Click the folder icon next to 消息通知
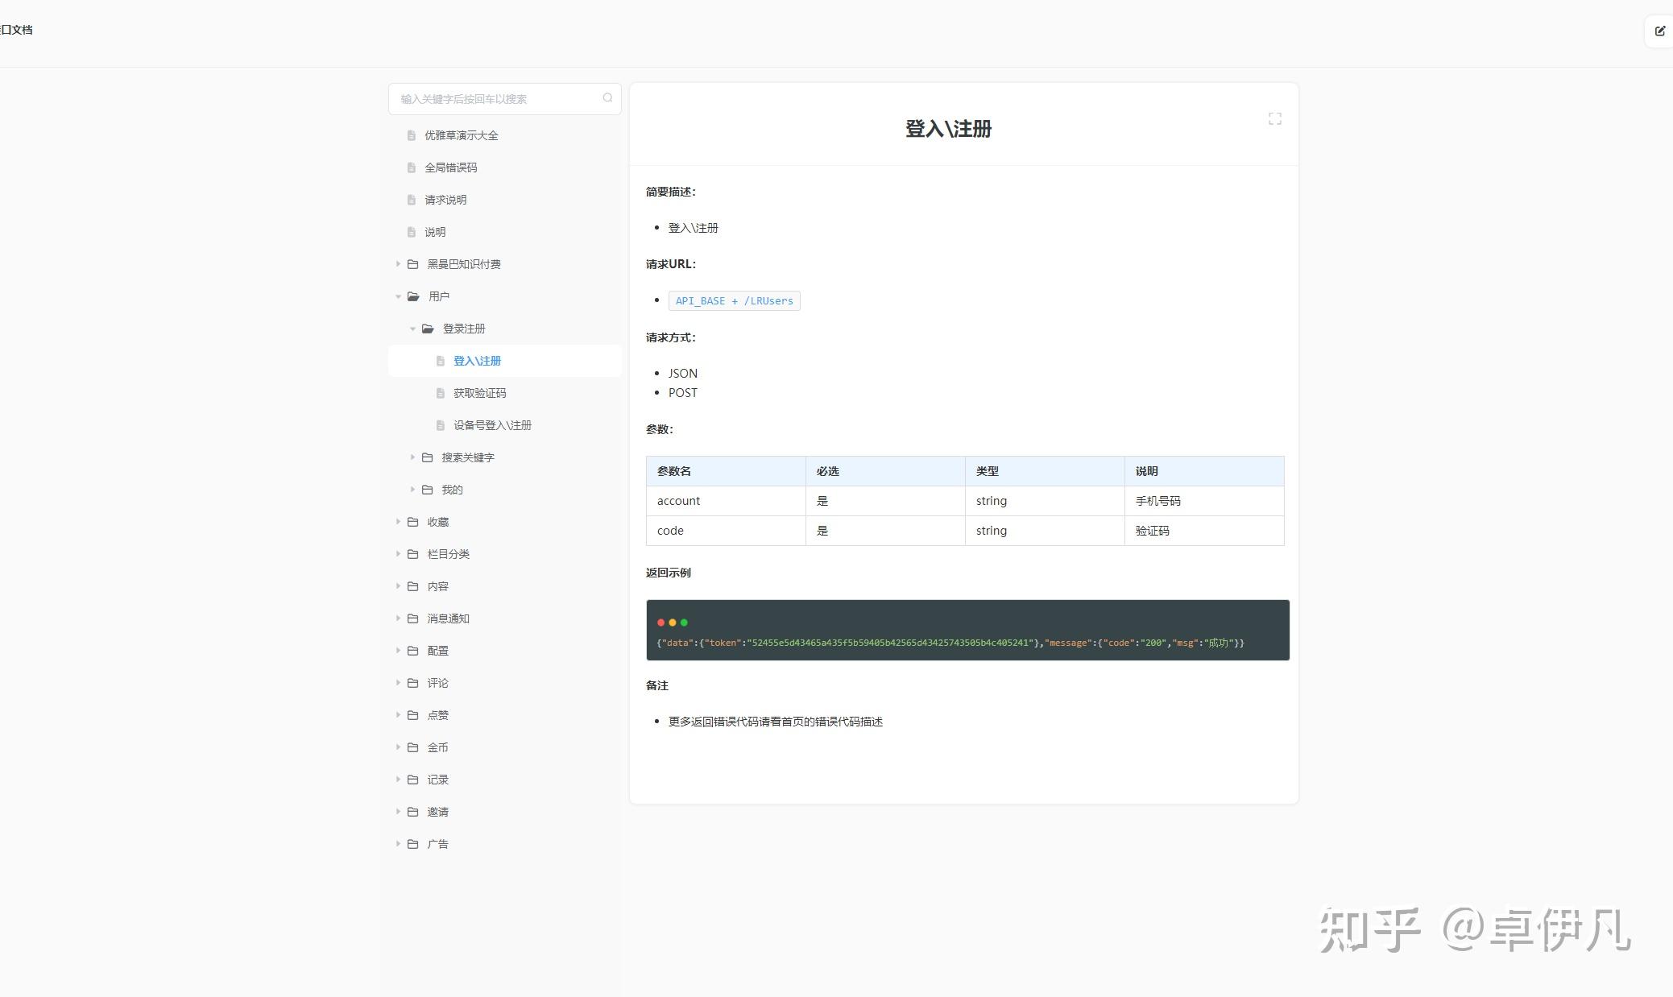This screenshot has width=1673, height=997. pyautogui.click(x=412, y=618)
